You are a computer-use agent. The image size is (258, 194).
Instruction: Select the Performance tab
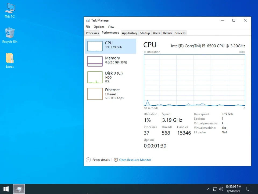[x=110, y=33]
